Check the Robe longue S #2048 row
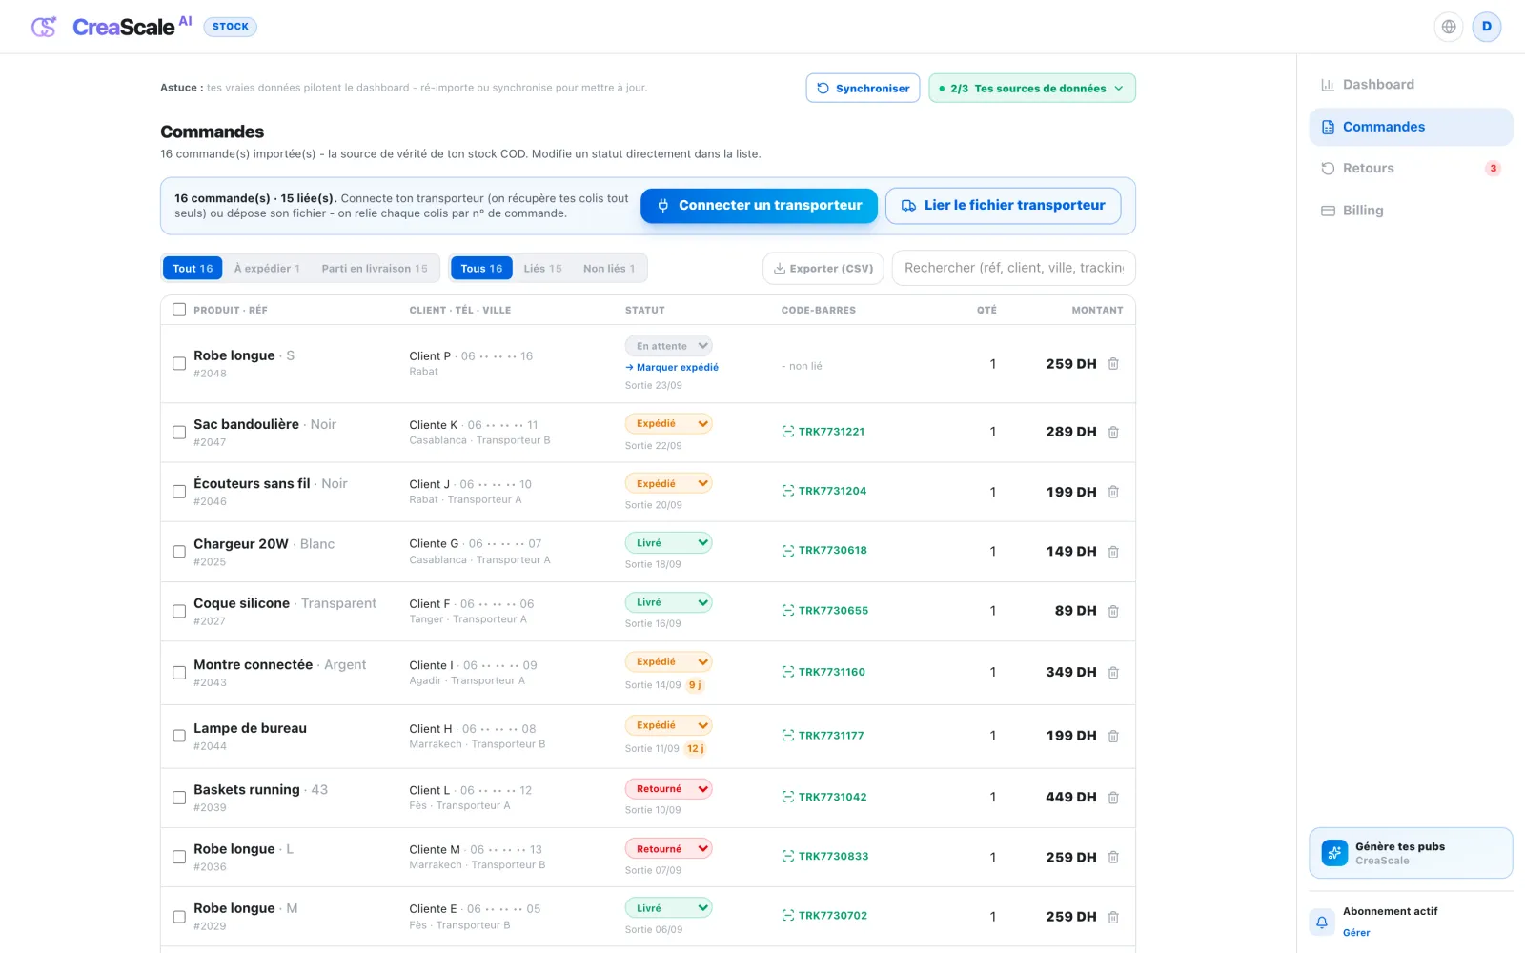The height and width of the screenshot is (953, 1525). click(x=179, y=363)
